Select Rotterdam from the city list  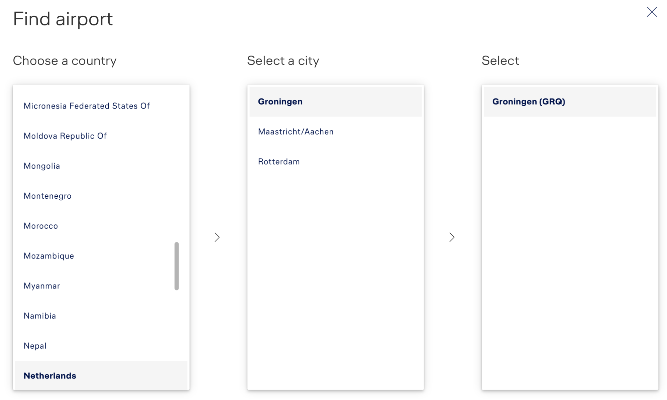335,162
